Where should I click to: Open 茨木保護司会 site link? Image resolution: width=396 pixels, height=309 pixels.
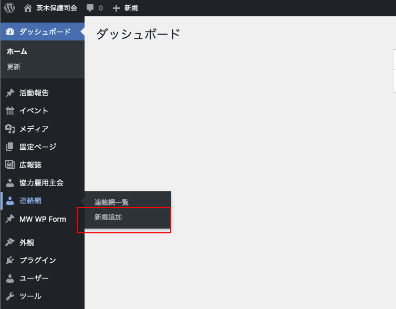click(57, 8)
